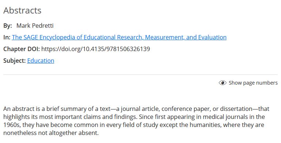This screenshot has width=281, height=143.
Task: Click the author name Mark Pedretti
Action: [x=35, y=26]
